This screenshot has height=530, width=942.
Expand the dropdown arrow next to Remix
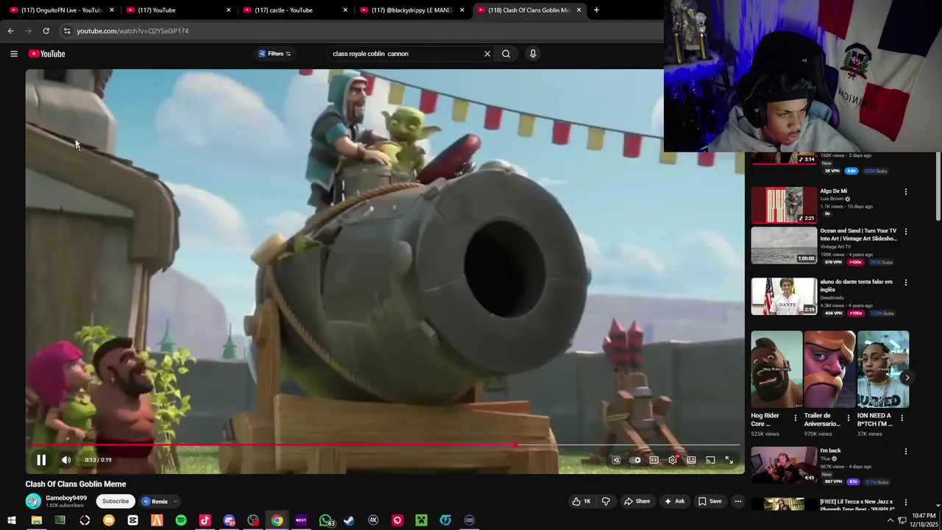(x=175, y=501)
